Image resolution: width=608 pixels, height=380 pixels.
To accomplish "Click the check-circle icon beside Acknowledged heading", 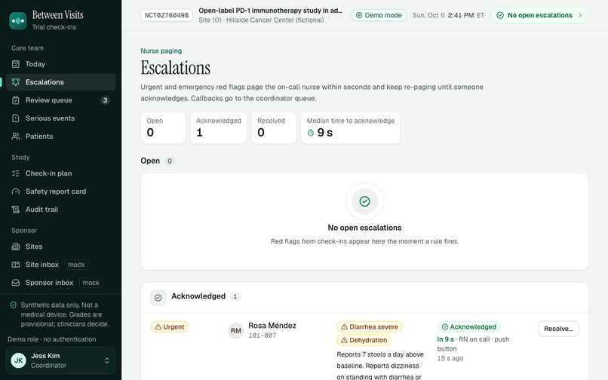I will click(158, 298).
